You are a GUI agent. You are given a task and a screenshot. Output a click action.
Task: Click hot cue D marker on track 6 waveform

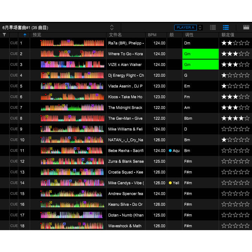pyautogui.click(x=51, y=95)
